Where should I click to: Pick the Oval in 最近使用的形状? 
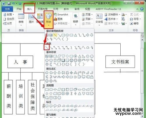click(x=67, y=35)
